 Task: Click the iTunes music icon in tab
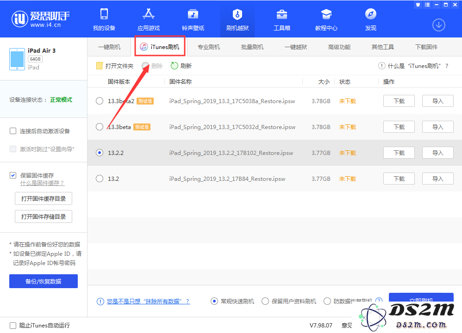tap(144, 47)
